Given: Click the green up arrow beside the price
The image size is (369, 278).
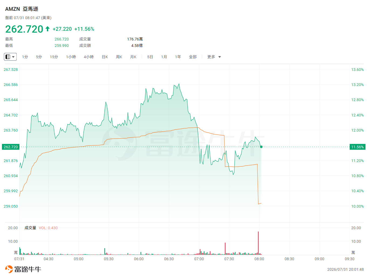Looking at the screenshot, I should tap(47, 29).
